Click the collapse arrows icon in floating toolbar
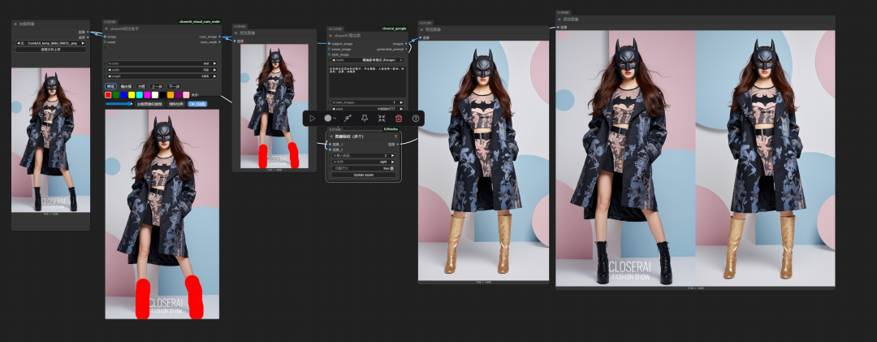 point(382,119)
